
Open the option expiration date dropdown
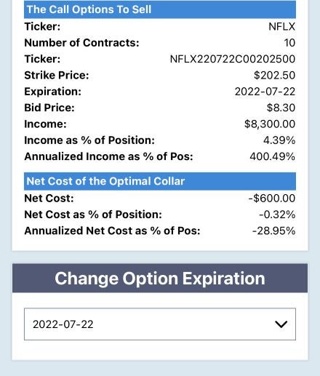click(160, 324)
